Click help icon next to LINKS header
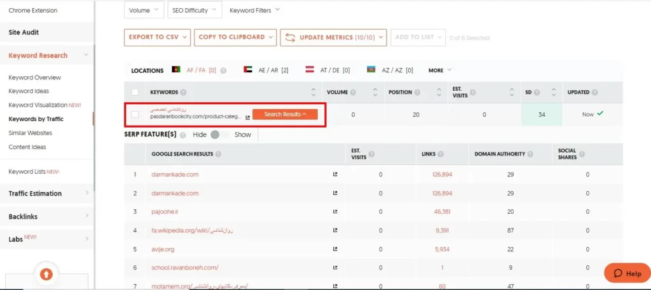The image size is (651, 290). 441,154
